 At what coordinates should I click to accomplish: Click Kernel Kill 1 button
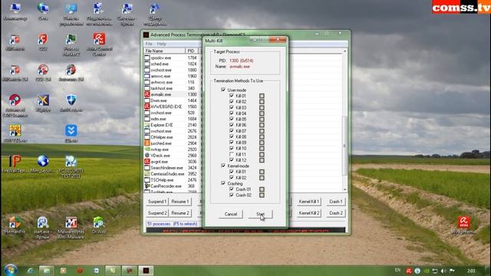(x=308, y=202)
